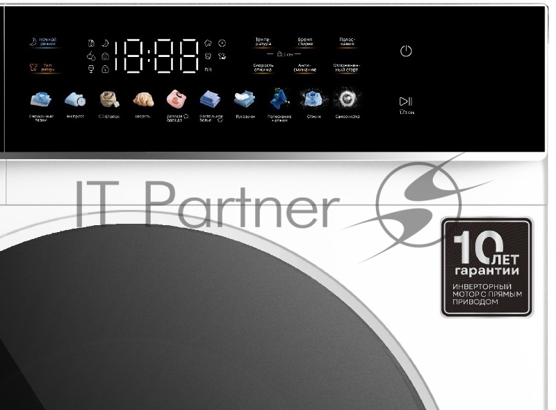Viewport: 556px width, 410px height.
Task: Tap the Время стирки (wash time) setting
Action: [305, 42]
